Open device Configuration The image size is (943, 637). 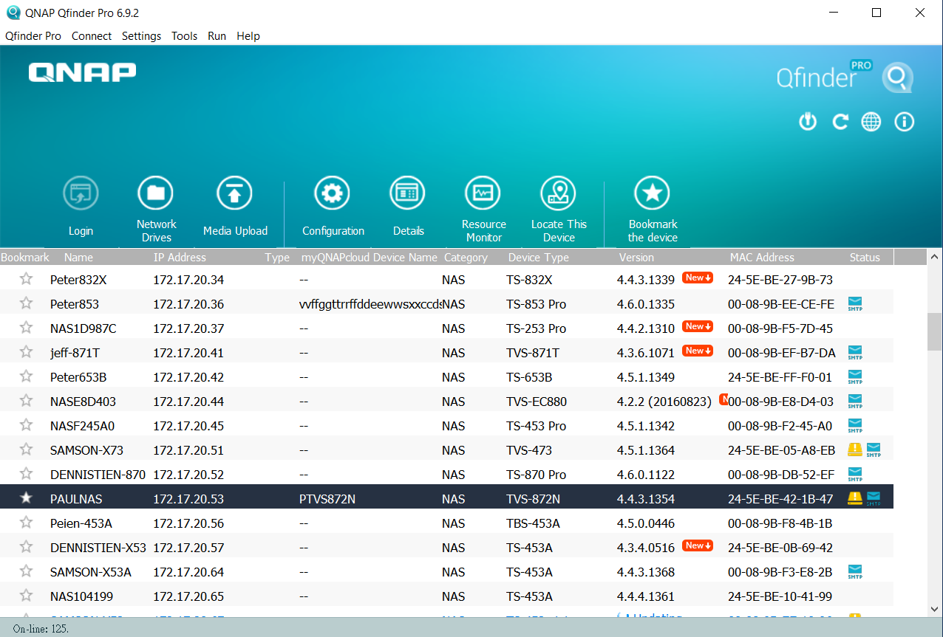point(333,207)
